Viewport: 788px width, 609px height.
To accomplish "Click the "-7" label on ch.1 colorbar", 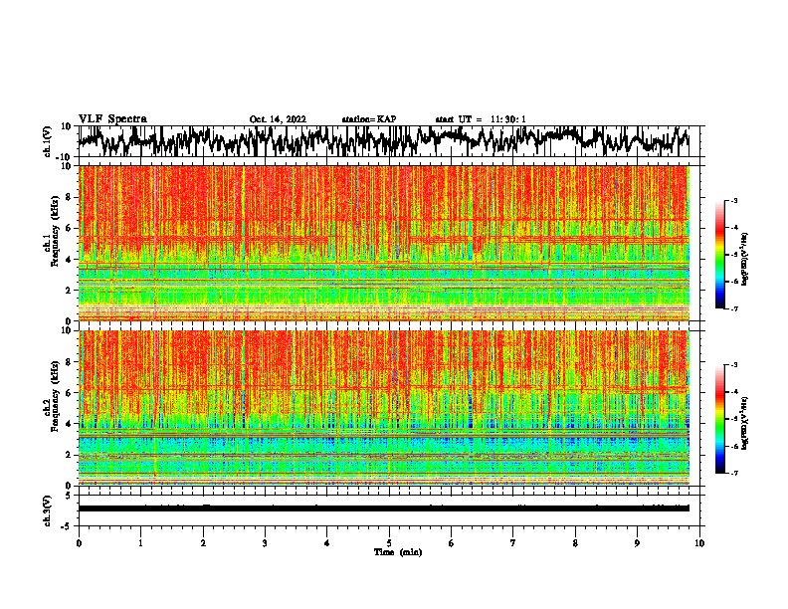I will click(734, 308).
